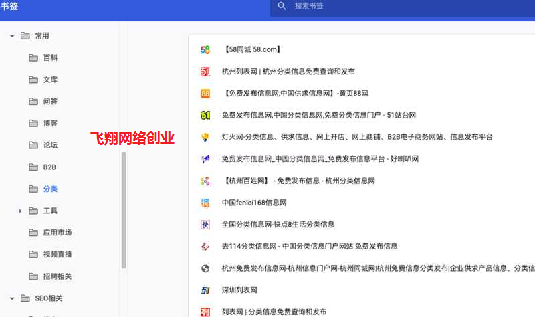This screenshot has height=317, width=535.
Task: Click the 灯火网 lightbulb favicon
Action: click(x=205, y=137)
